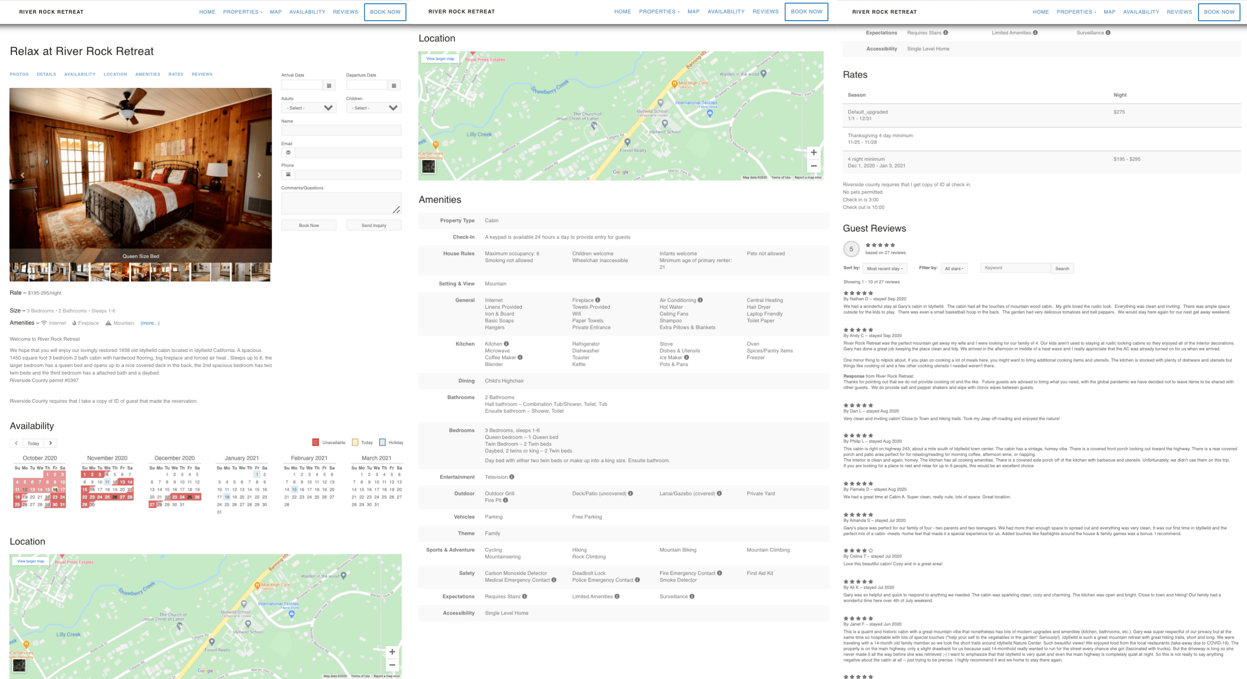Open the All stars filter dropdown
The image size is (1247, 679).
(954, 268)
